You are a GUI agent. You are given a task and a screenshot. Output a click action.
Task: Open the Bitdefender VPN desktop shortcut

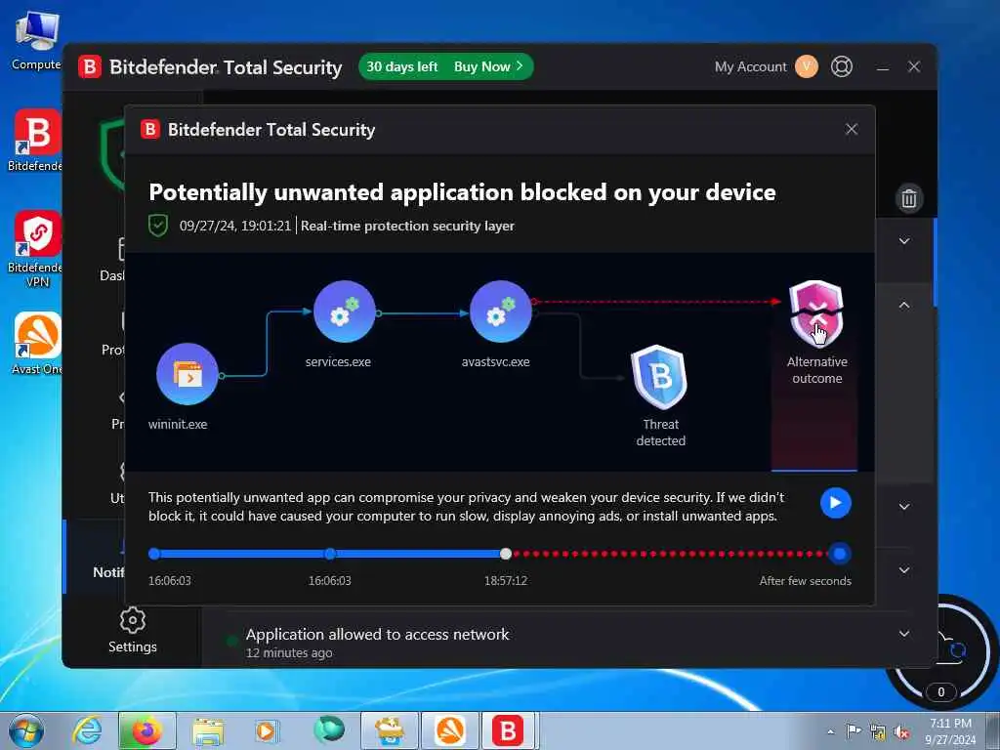pyautogui.click(x=37, y=249)
